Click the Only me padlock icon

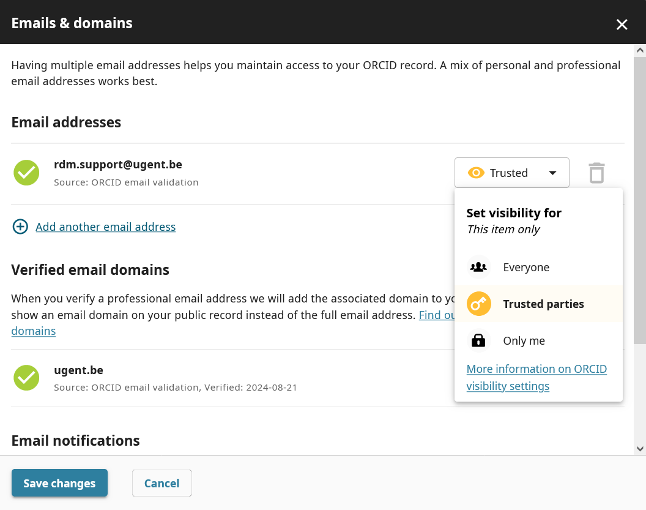(x=478, y=341)
